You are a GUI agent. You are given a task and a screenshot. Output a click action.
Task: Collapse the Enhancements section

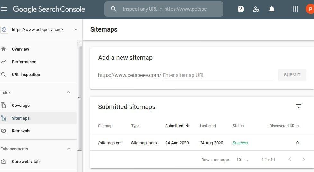click(x=69, y=149)
